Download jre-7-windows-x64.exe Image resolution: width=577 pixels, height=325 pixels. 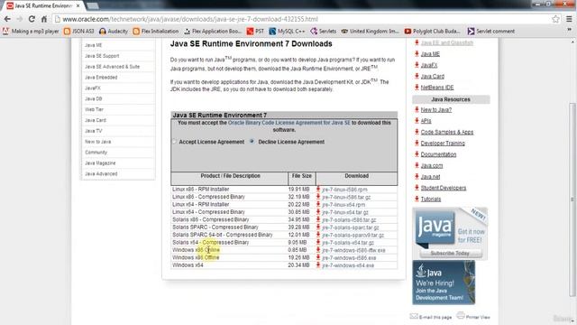click(348, 265)
